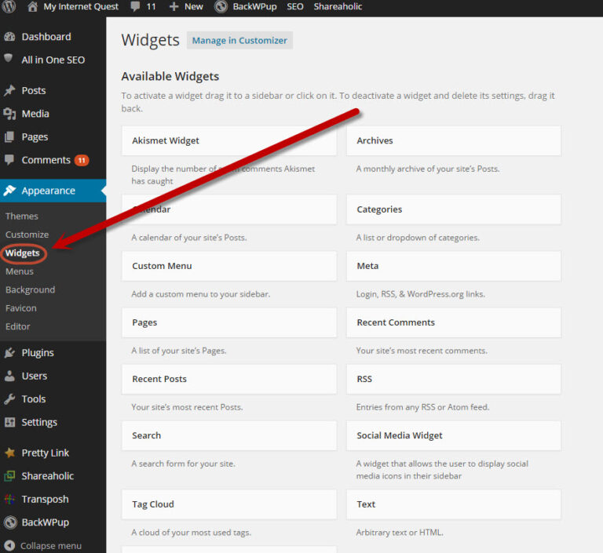
Task: Click the BackWPup icon in the admin bar
Action: (221, 6)
